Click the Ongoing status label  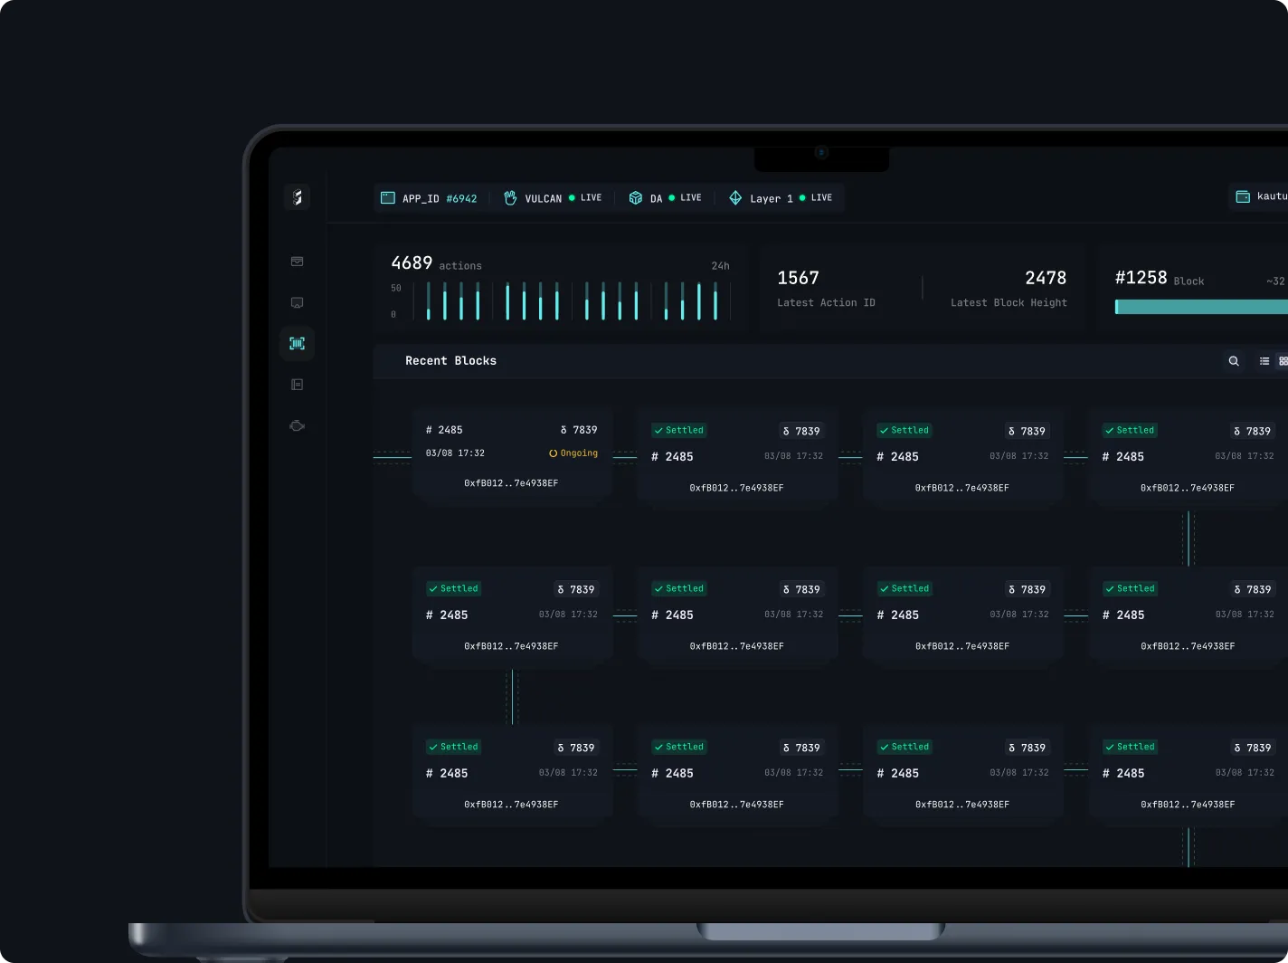573,453
